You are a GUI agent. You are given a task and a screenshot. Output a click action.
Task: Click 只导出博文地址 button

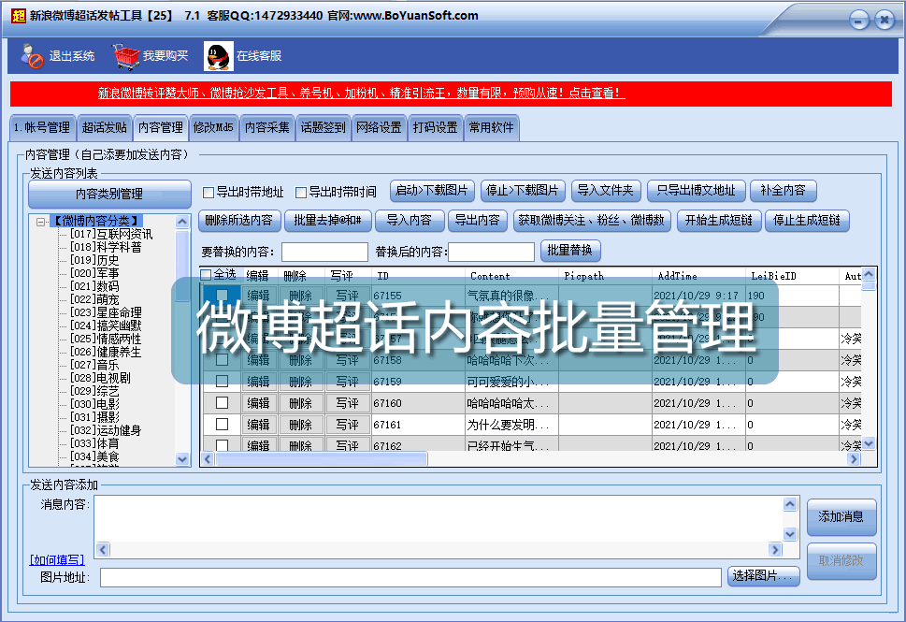[697, 191]
